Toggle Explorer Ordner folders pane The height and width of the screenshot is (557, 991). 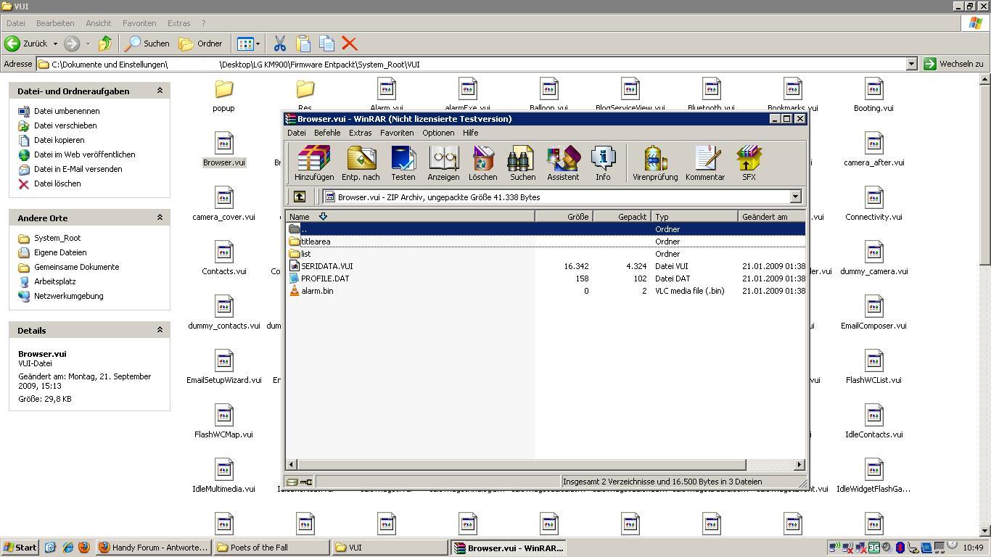coord(201,44)
